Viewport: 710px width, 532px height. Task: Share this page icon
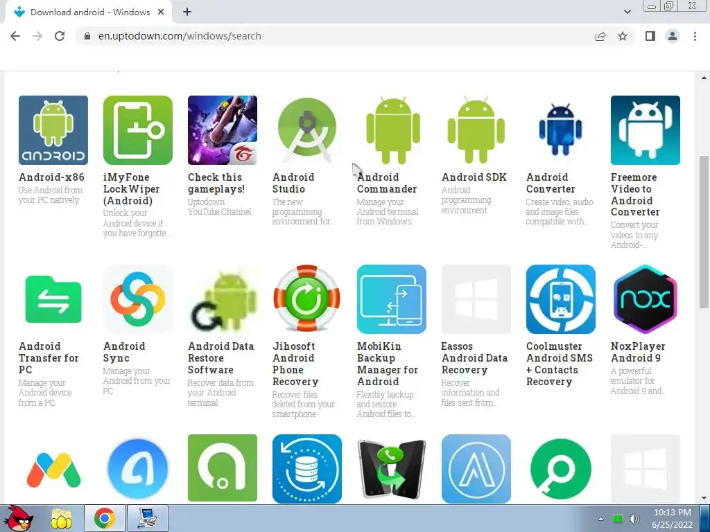(600, 36)
